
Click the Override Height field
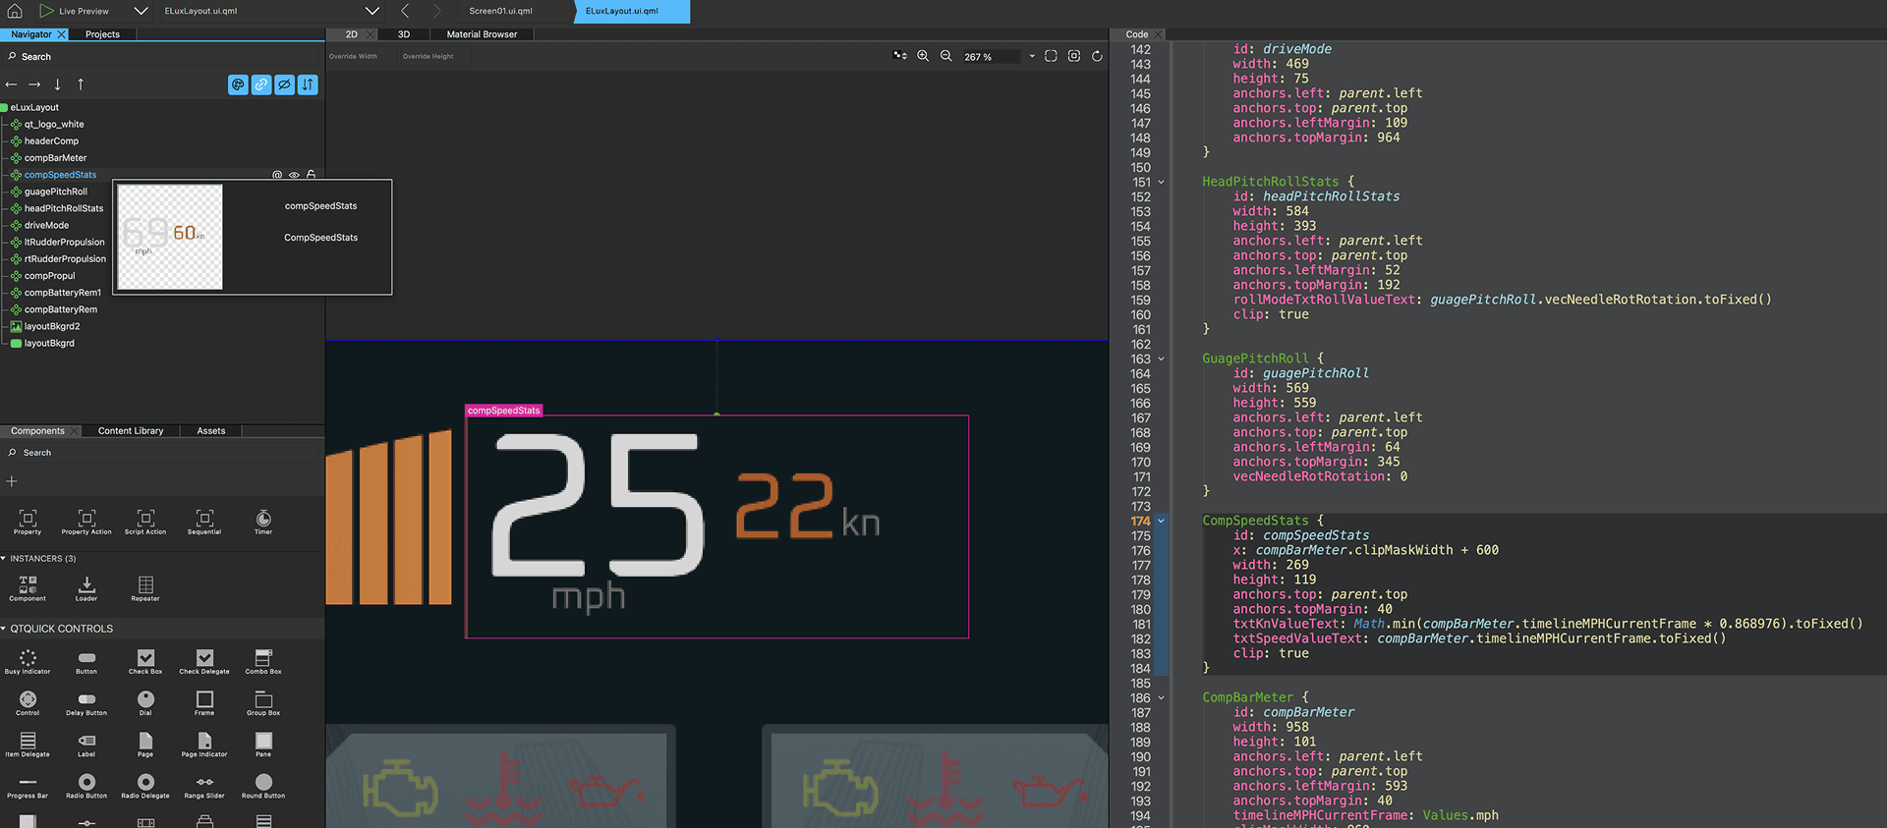(434, 57)
